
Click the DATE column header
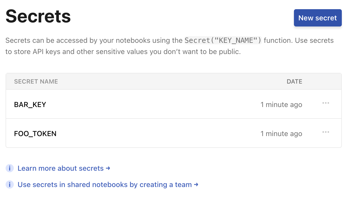pyautogui.click(x=294, y=81)
